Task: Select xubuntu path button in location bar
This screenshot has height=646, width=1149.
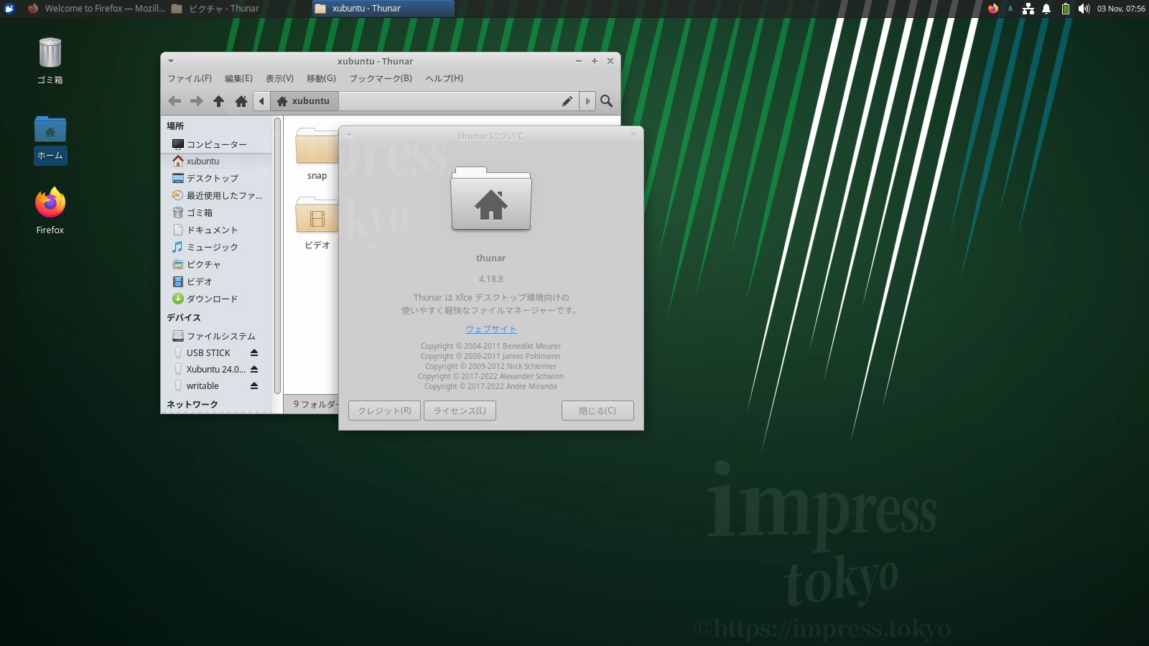Action: tap(304, 101)
